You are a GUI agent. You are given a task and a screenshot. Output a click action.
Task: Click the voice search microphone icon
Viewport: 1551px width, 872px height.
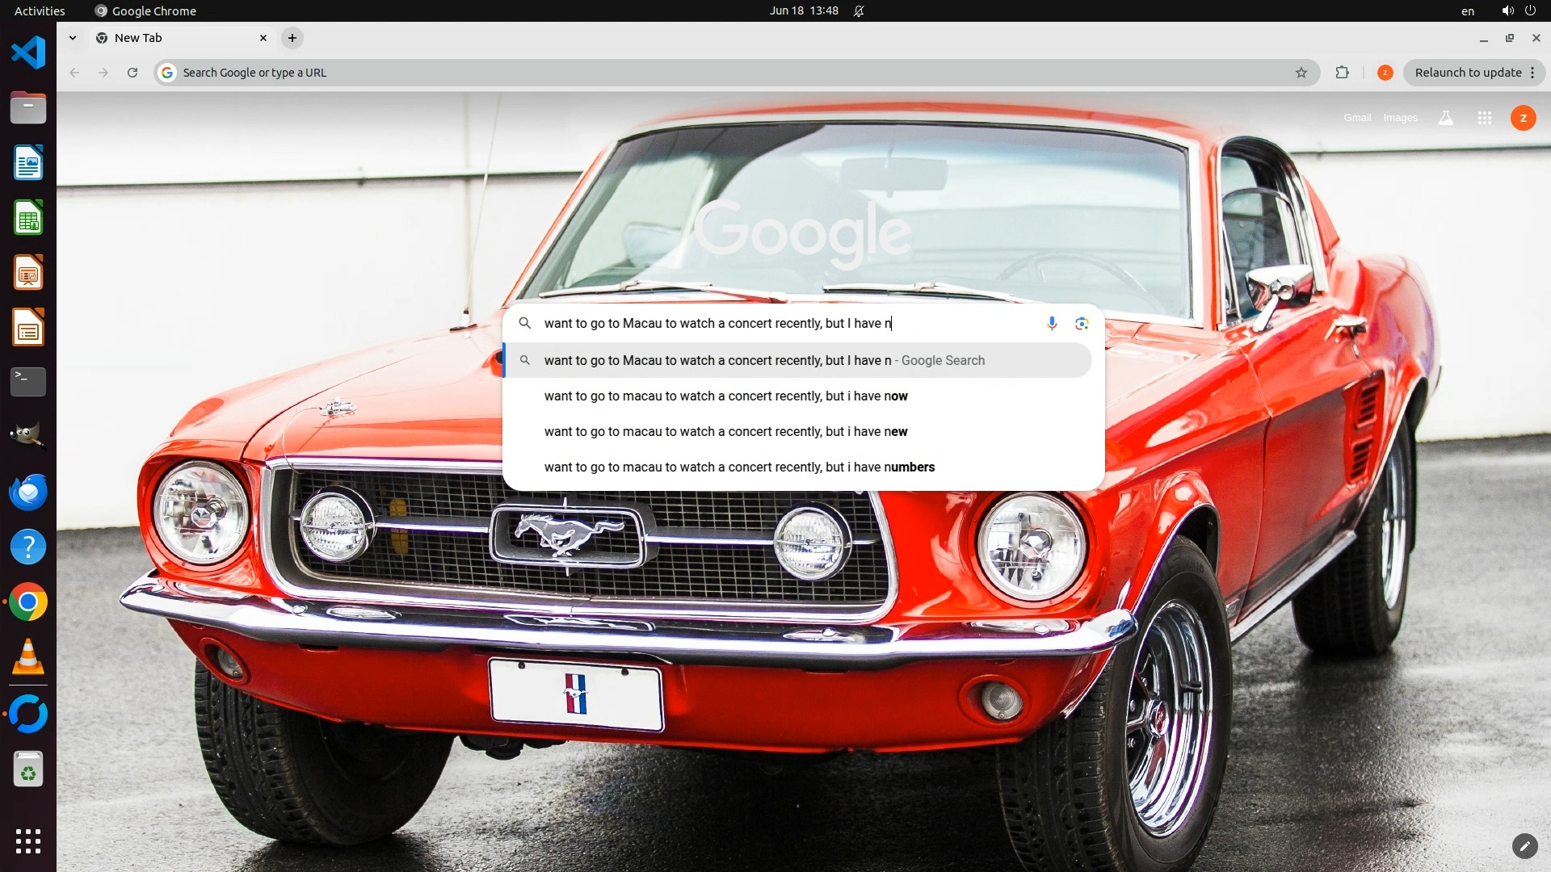click(x=1052, y=323)
